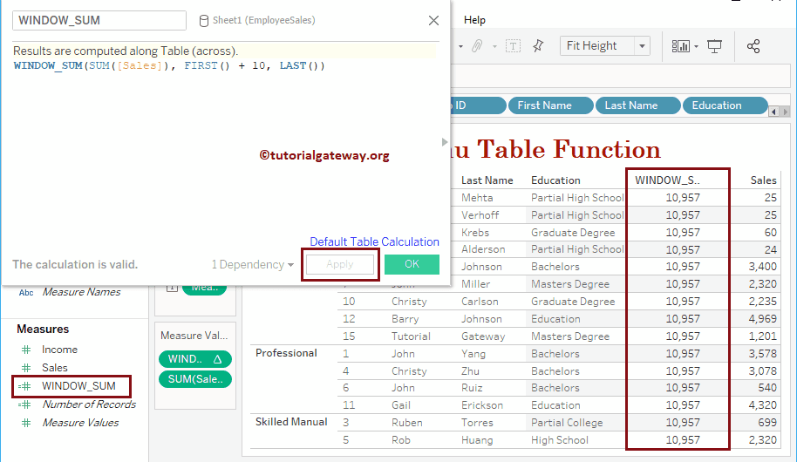Select the First Name pill on Rows

[550, 105]
